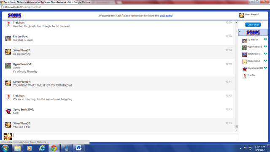The image size is (270, 152).
Task: Click the Sonic News Network logo in header
Action: tap(14, 16)
